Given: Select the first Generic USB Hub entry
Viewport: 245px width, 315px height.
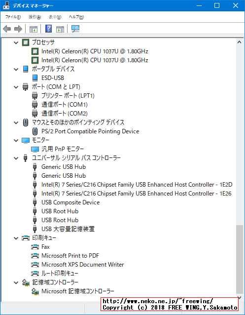Looking at the screenshot, I should [x=64, y=167].
